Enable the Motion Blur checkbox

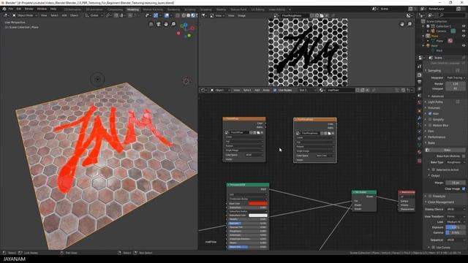click(430, 125)
